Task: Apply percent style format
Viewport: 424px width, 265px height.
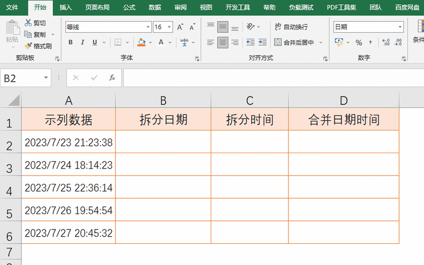Action: [x=359, y=42]
